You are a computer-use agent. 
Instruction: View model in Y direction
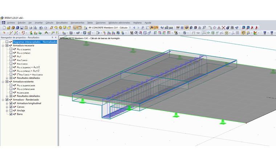(x=160, y=33)
